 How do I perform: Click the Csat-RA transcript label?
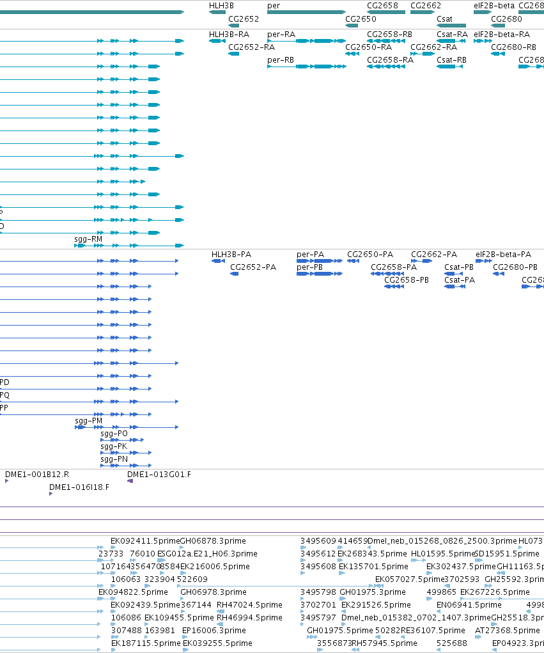[x=452, y=35]
